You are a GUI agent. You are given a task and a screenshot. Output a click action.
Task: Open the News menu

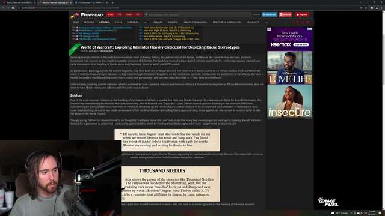[76, 22]
